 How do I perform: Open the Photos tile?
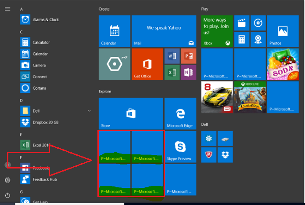point(283,31)
